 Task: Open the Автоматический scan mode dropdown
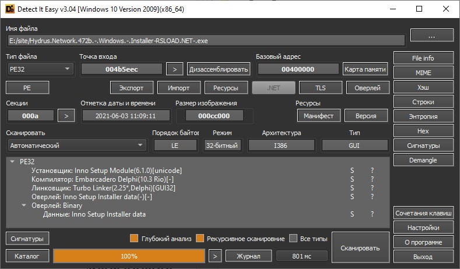click(77, 146)
